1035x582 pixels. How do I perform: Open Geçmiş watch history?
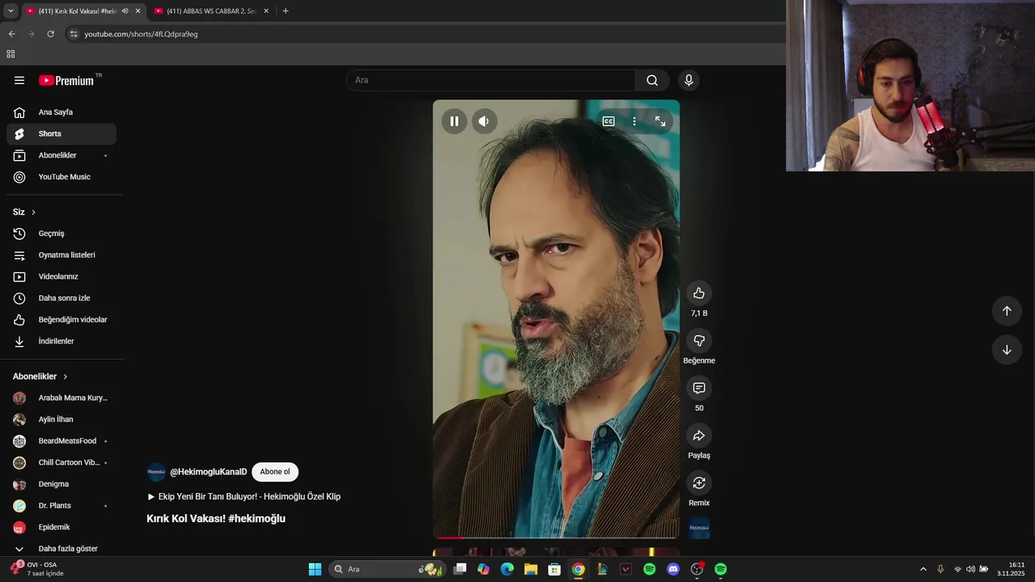coord(61,234)
